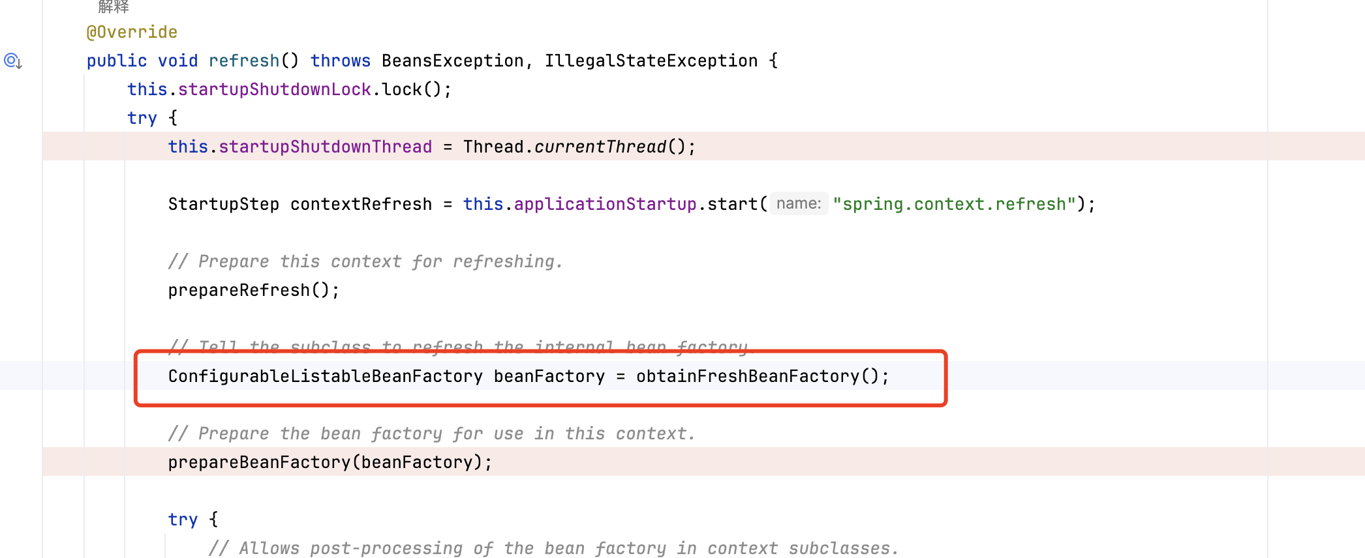Click the @Override annotation
Image resolution: width=1365 pixels, height=558 pixels.
(132, 32)
